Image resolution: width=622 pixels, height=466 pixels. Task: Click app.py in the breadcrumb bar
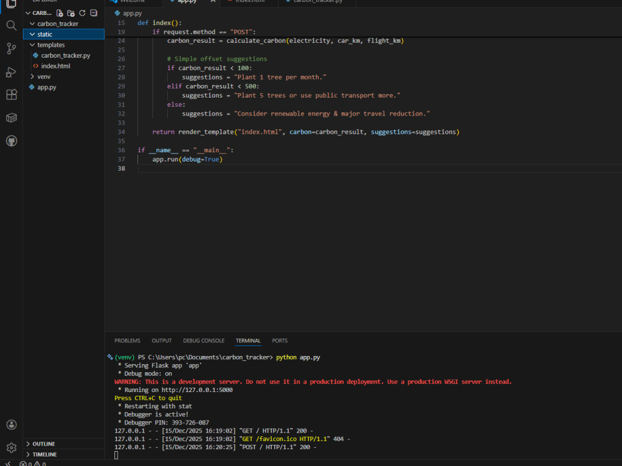(132, 13)
